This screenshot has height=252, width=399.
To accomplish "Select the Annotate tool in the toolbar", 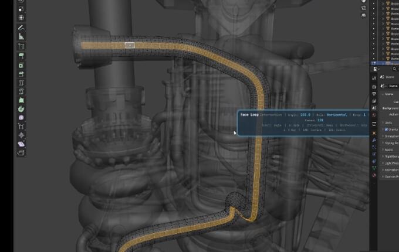I will coord(21,27).
